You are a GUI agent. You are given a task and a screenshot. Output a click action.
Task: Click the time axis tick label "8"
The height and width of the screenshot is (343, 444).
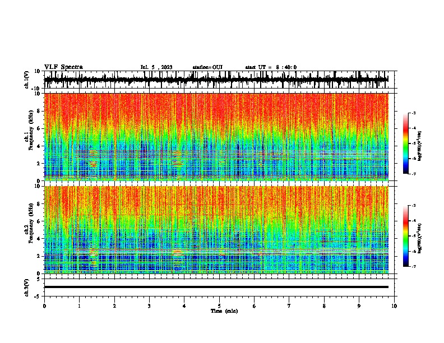tap(324, 306)
